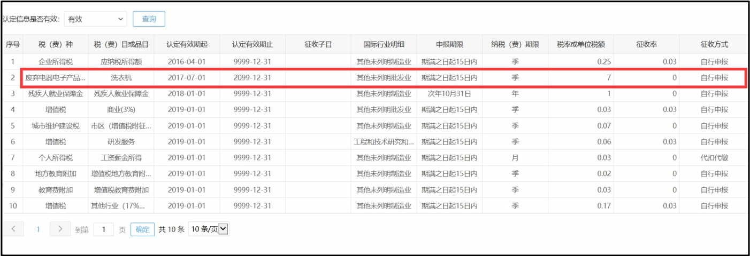Select the 企业所得税 row

55,62
